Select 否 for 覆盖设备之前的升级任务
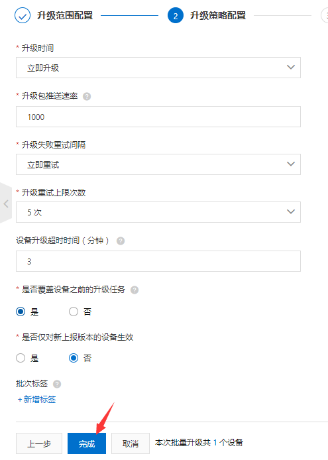The image size is (328, 460). coord(74,312)
